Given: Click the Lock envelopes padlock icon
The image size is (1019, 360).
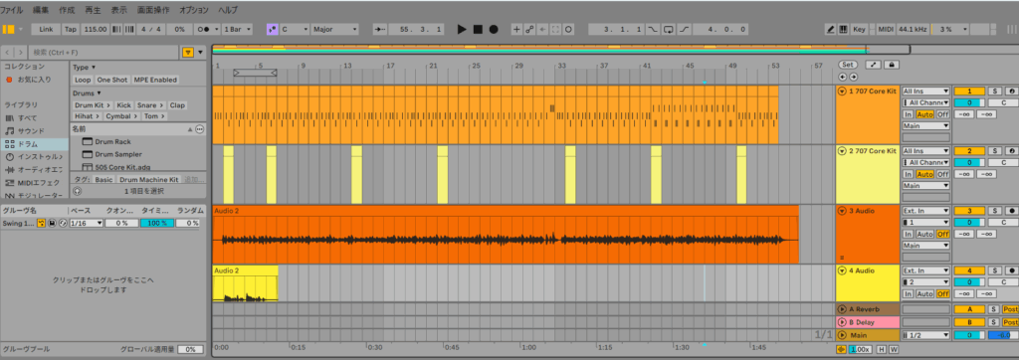Looking at the screenshot, I should (x=893, y=65).
